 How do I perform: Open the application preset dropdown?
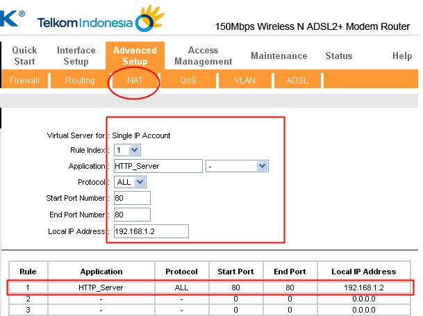[x=237, y=166]
